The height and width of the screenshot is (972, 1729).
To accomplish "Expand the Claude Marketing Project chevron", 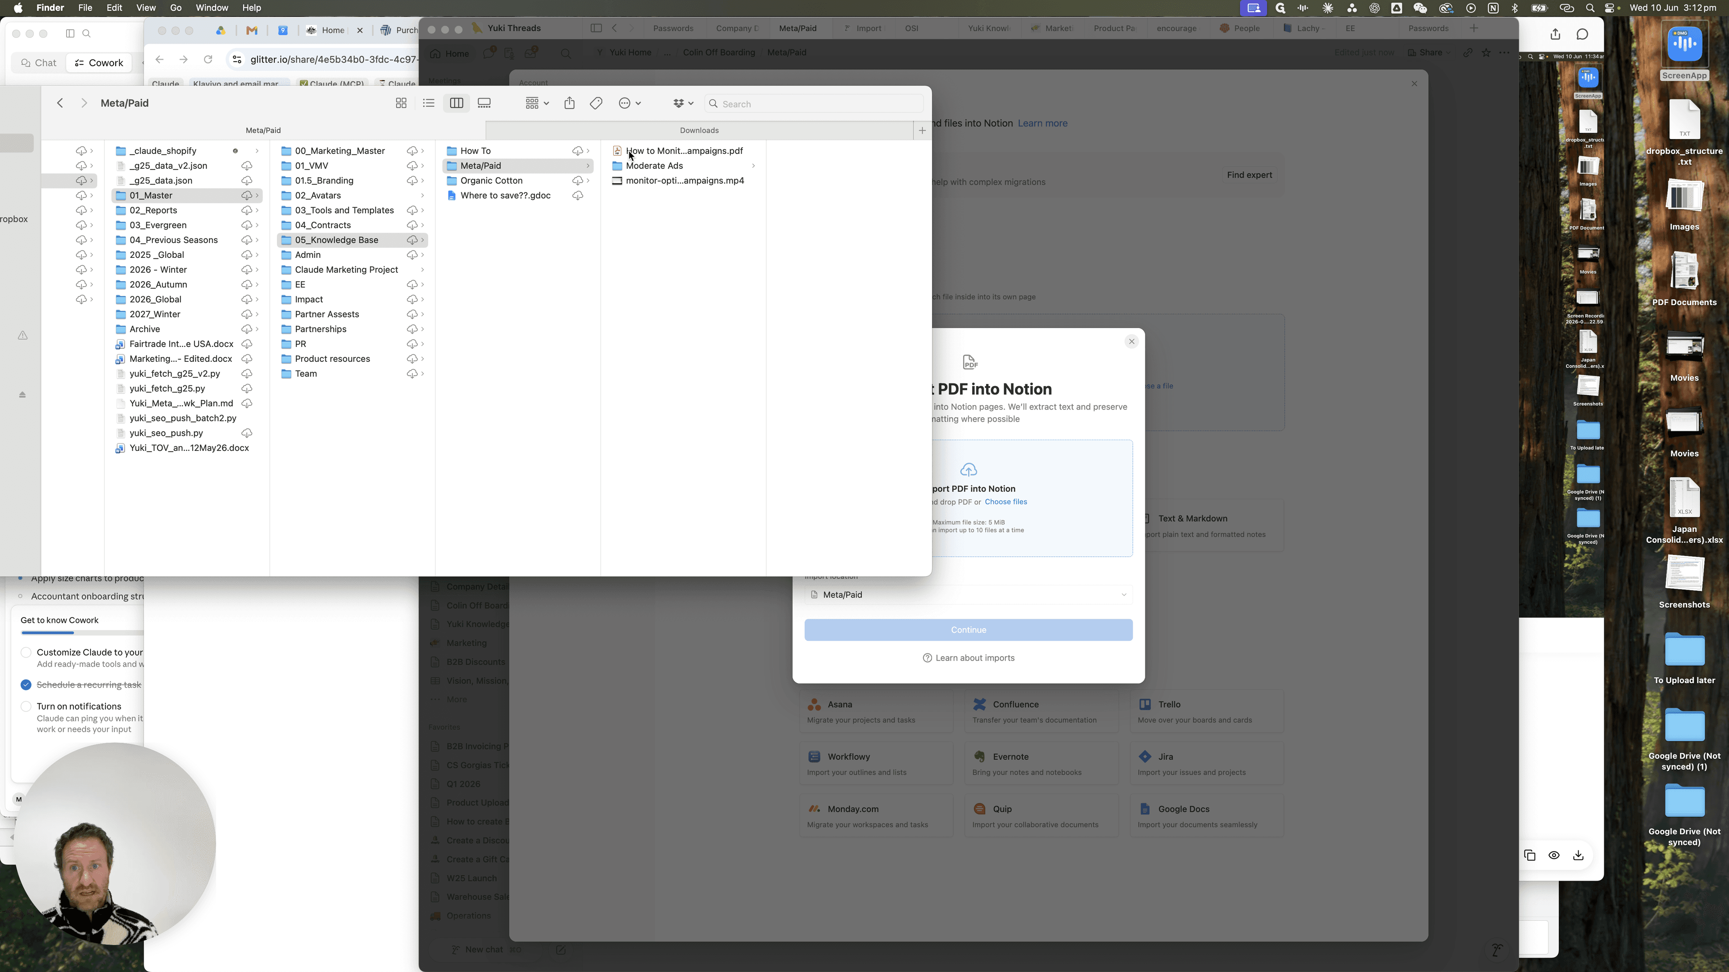I will tap(422, 270).
